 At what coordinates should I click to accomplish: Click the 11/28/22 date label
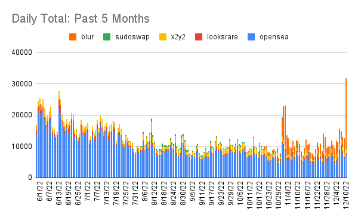tap(327, 195)
